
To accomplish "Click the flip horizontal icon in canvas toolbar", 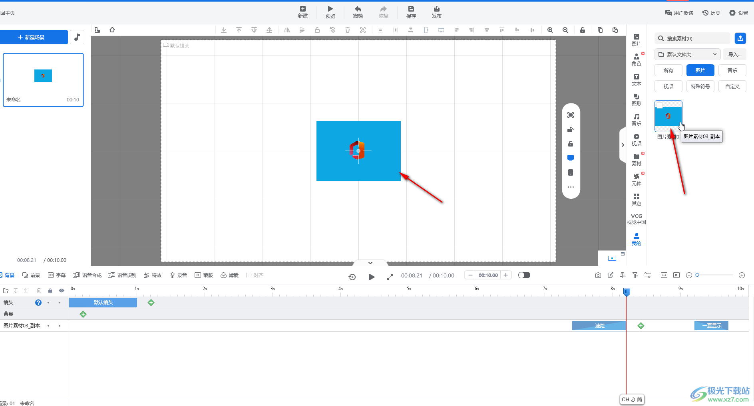I will [287, 30].
